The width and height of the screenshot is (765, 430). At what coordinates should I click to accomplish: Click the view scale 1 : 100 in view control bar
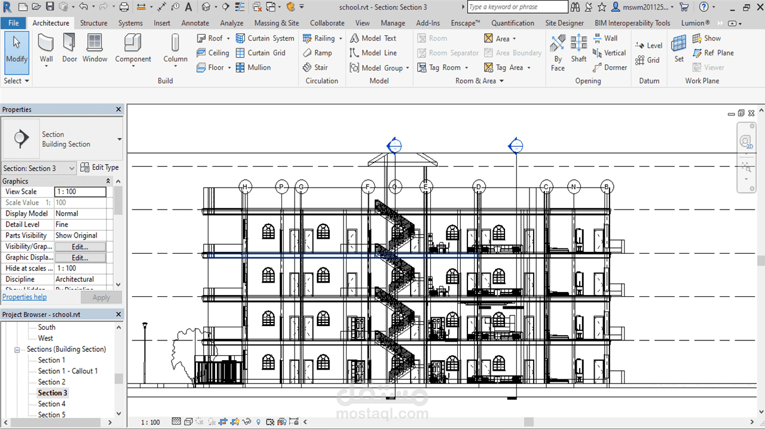coord(151,422)
